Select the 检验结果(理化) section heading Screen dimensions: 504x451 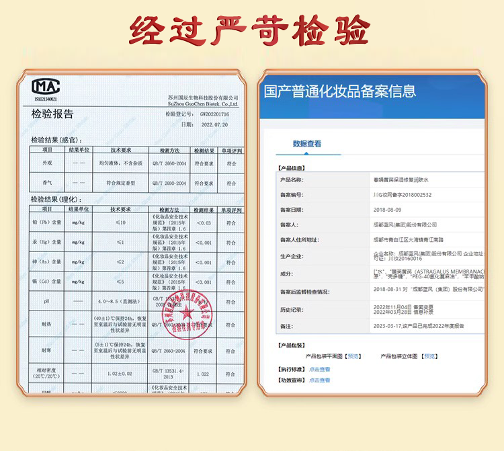pyautogui.click(x=56, y=200)
